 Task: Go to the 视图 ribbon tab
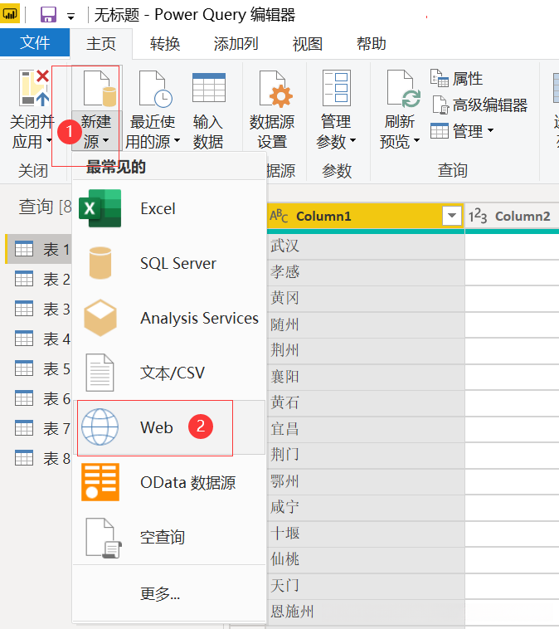click(307, 44)
